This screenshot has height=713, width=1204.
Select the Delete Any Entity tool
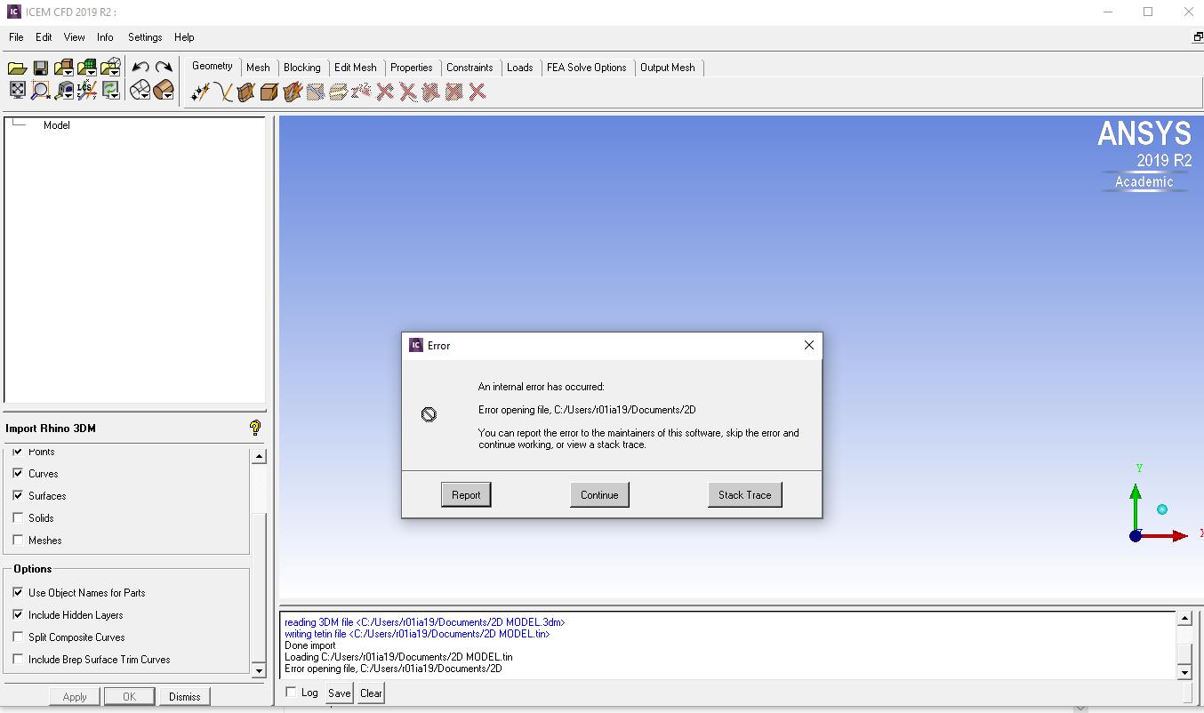(478, 92)
